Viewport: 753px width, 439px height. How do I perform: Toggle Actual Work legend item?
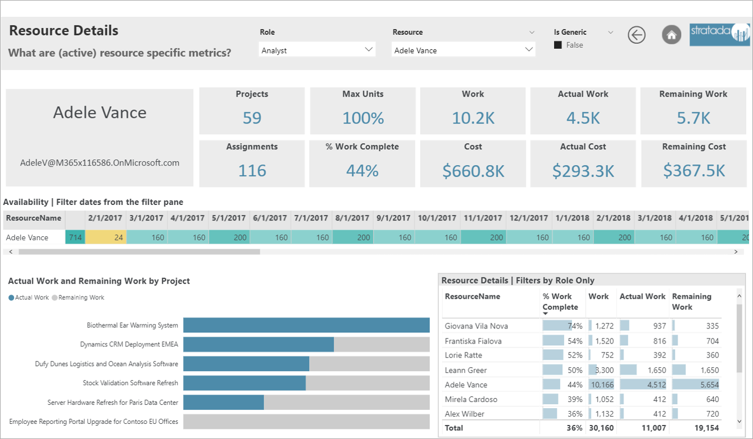tap(28, 298)
